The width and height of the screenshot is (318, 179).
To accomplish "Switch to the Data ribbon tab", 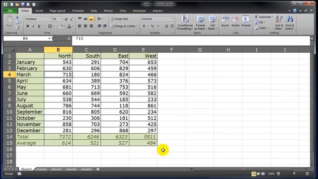I will point(94,10).
